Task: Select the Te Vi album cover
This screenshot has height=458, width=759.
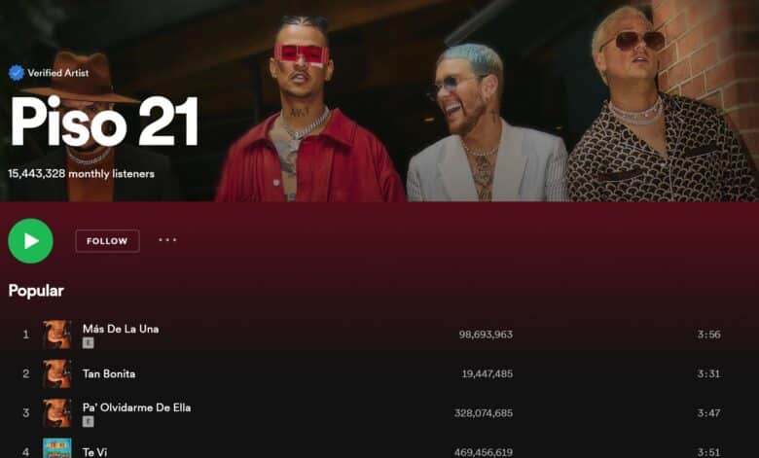Action: (x=57, y=448)
